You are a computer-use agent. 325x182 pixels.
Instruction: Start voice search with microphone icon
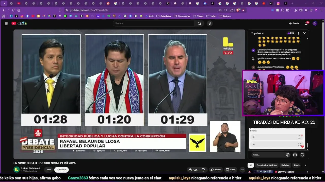click(209, 23)
